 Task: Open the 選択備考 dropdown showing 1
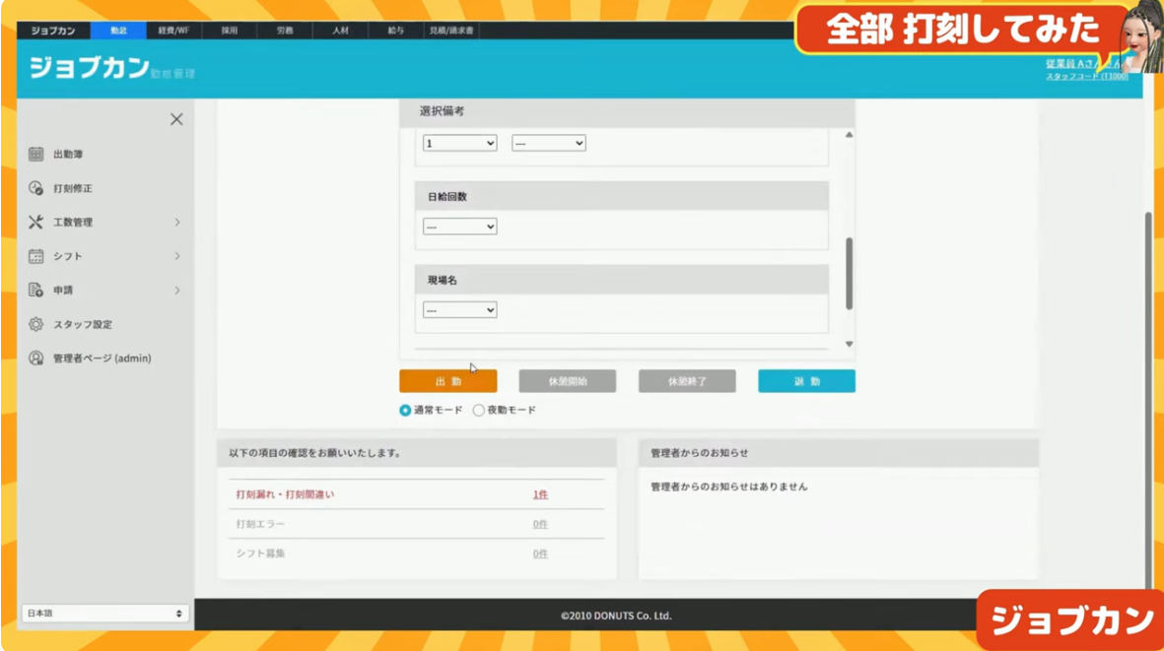[459, 143]
